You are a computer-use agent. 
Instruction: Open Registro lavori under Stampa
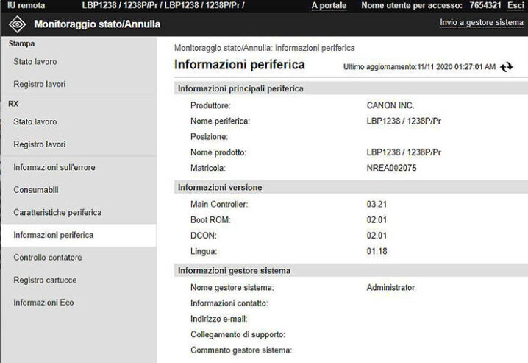coord(39,84)
